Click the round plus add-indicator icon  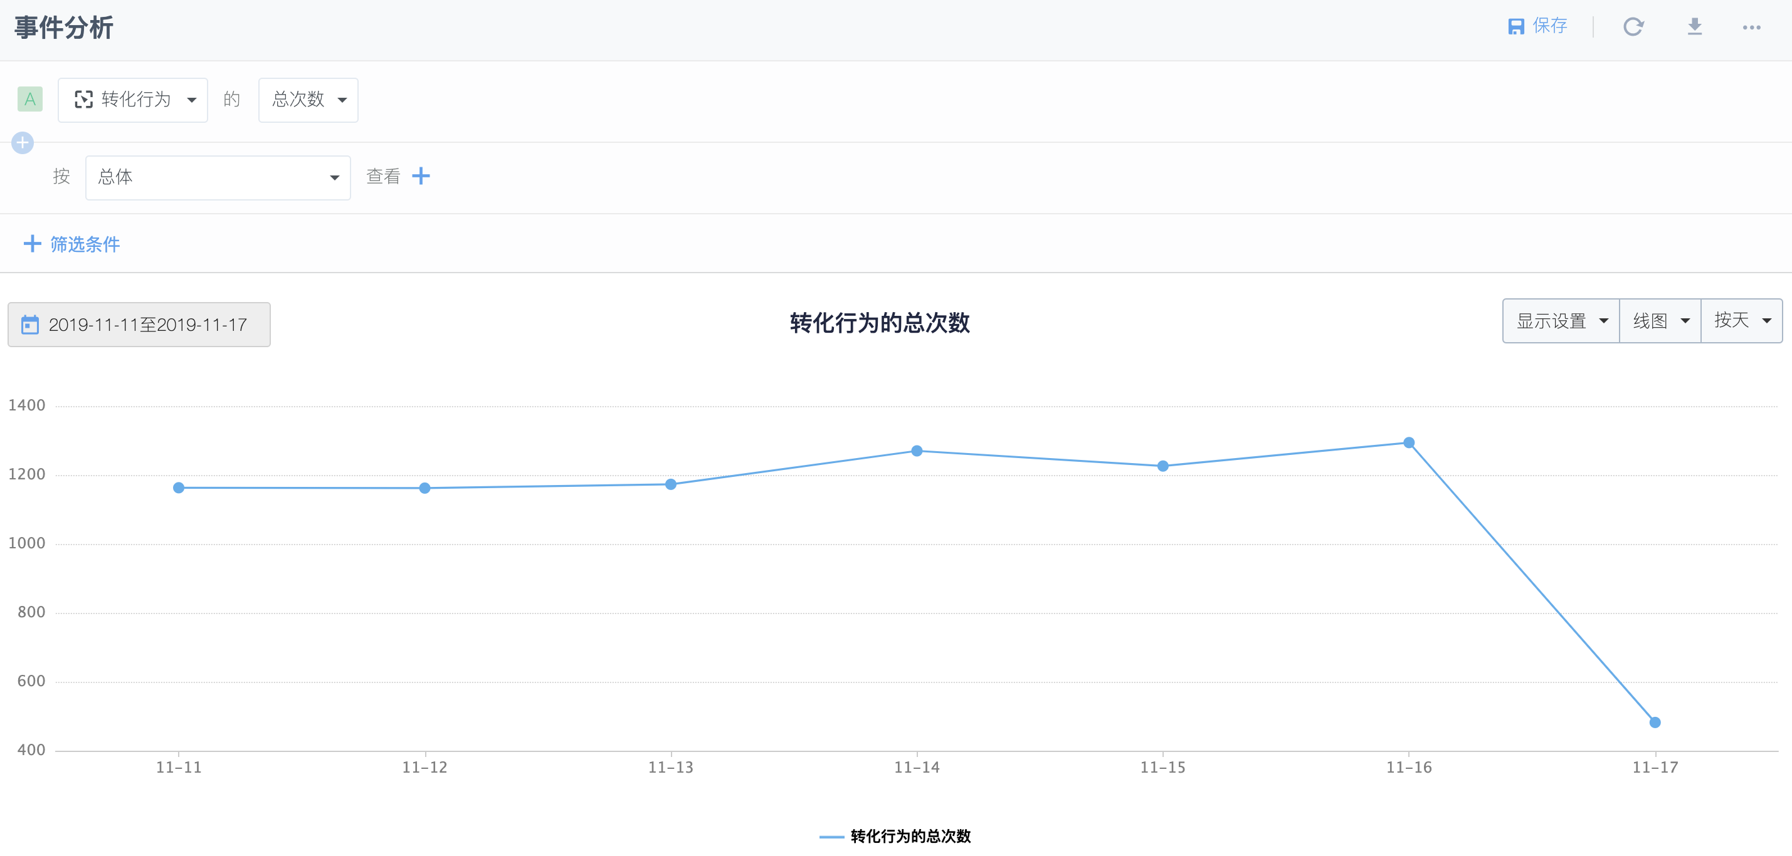23,144
